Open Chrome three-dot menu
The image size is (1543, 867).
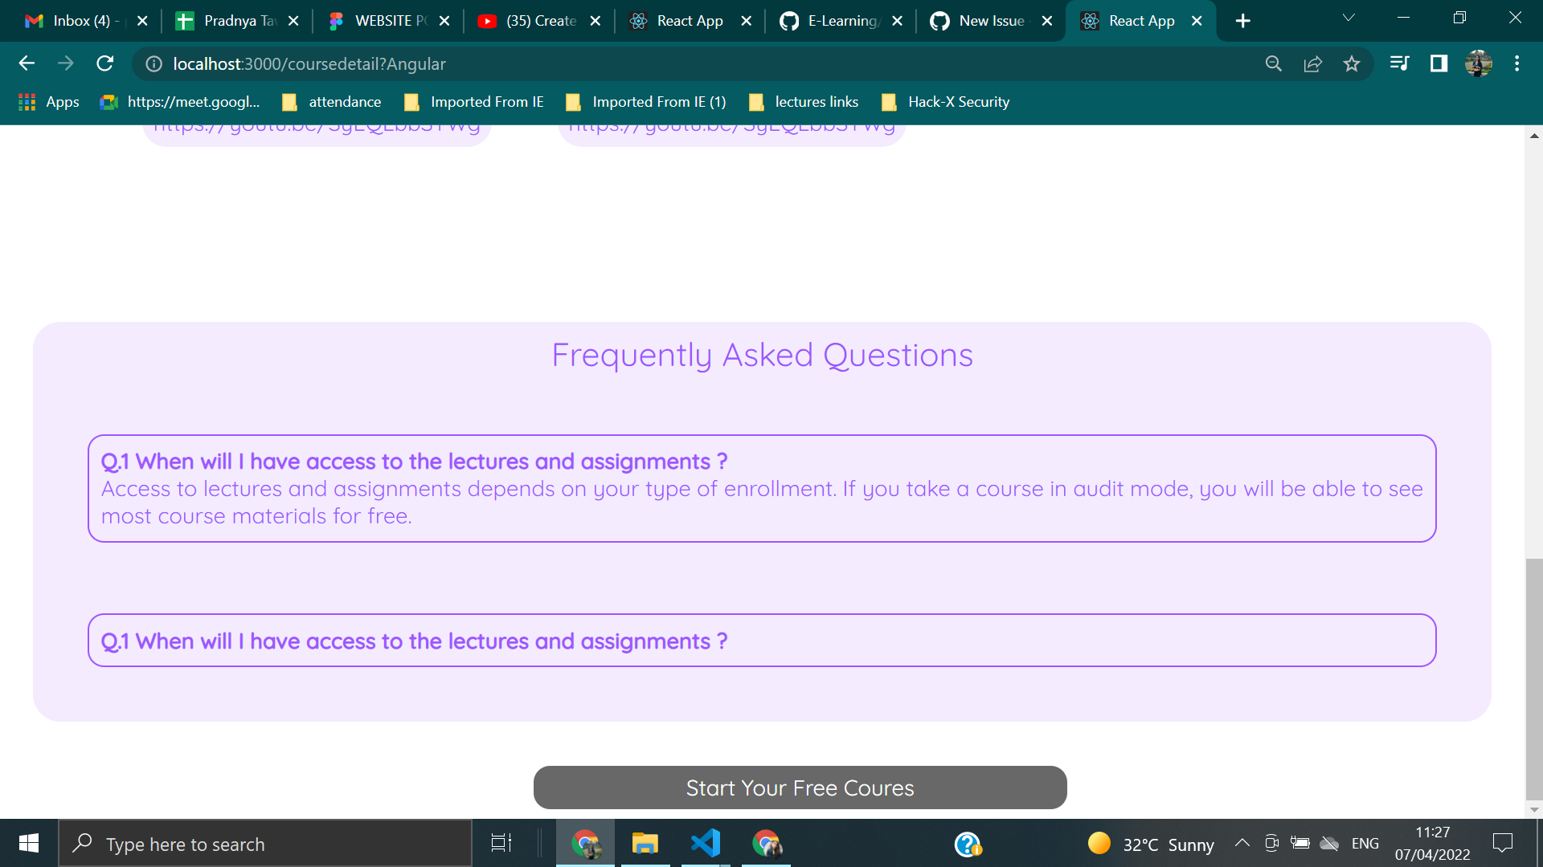(x=1516, y=63)
